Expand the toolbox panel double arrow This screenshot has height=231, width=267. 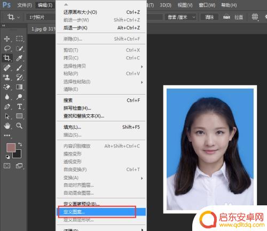click(x=4, y=26)
